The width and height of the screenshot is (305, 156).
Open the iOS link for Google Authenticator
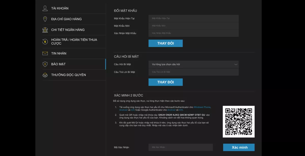point(181,110)
